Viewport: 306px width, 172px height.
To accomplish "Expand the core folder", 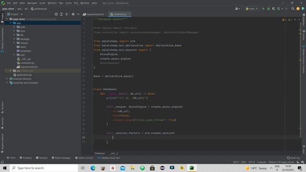I will pyautogui.click(x=14, y=31).
